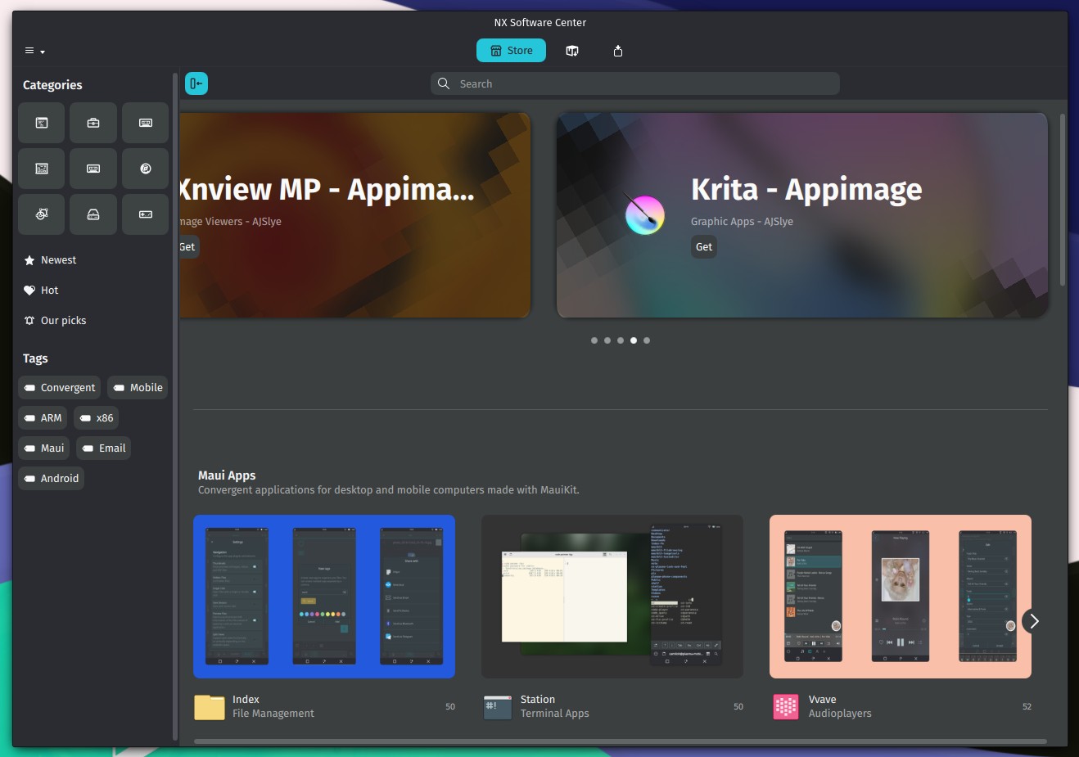Image resolution: width=1079 pixels, height=757 pixels.
Task: Open the Vvave screenshot preview
Action: click(901, 597)
